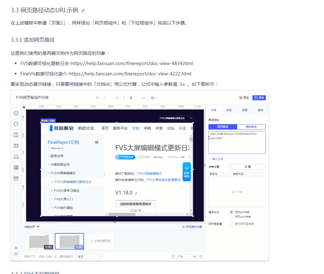Image resolution: width=324 pixels, height=274 pixels.
Task: Open 论坛 in embedded page navigation
Action: click(171, 128)
